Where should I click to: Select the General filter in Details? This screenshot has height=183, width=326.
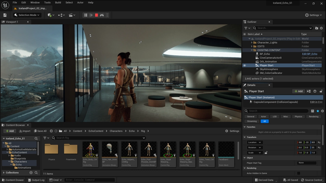pos(251,117)
